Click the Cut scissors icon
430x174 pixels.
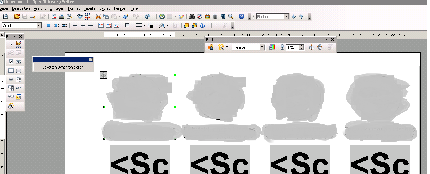(x=98, y=16)
